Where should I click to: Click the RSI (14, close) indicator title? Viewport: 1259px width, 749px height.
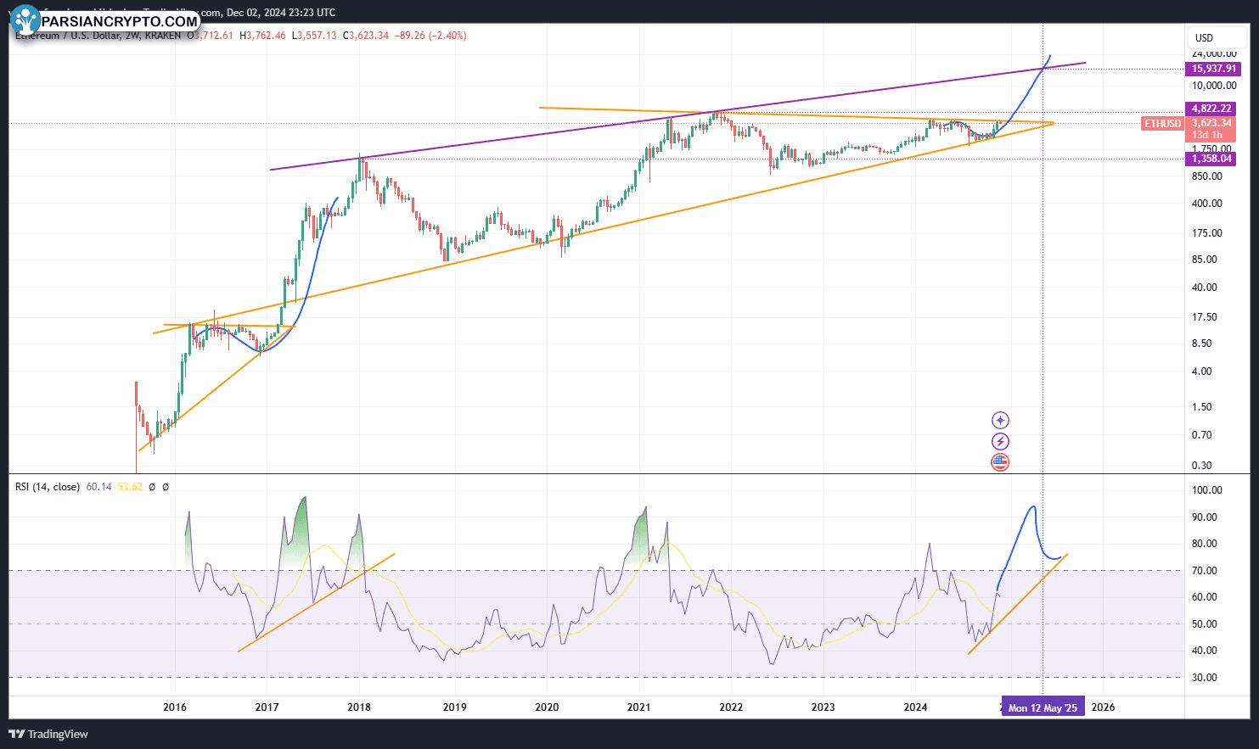48,487
